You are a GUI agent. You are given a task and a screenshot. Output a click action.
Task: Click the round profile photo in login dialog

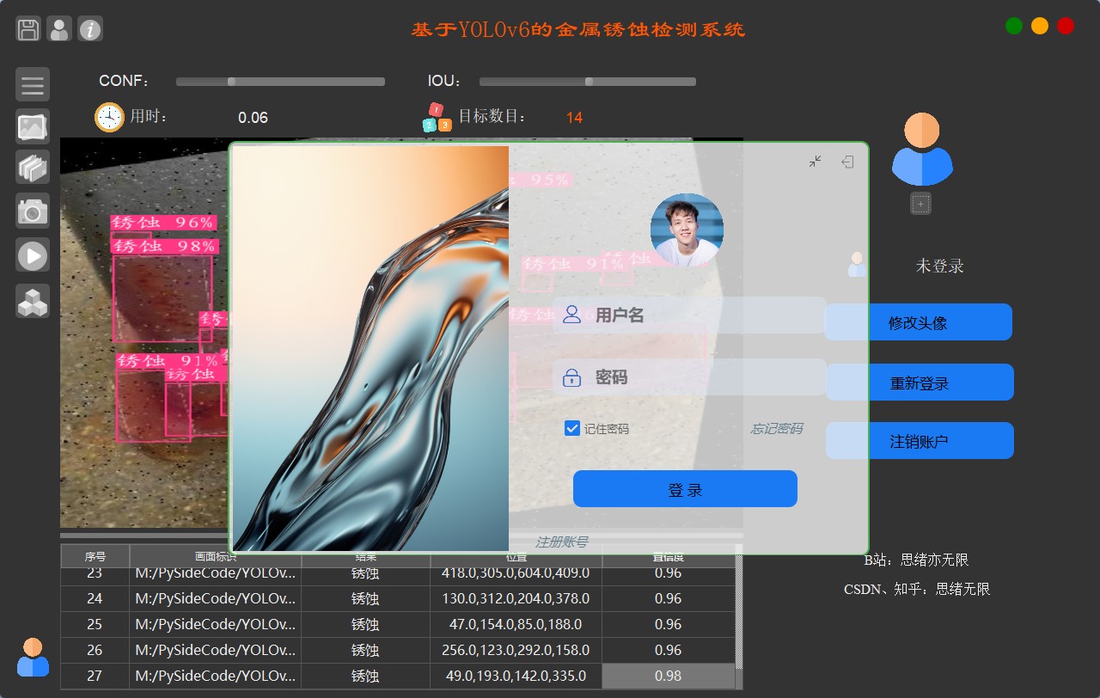coord(687,230)
